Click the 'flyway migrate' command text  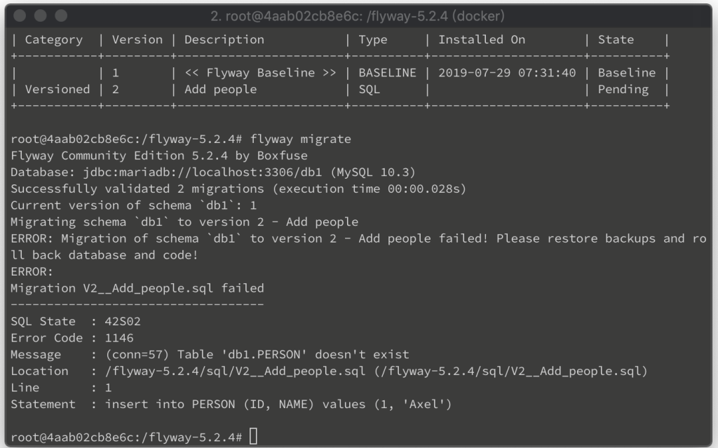[300, 139]
